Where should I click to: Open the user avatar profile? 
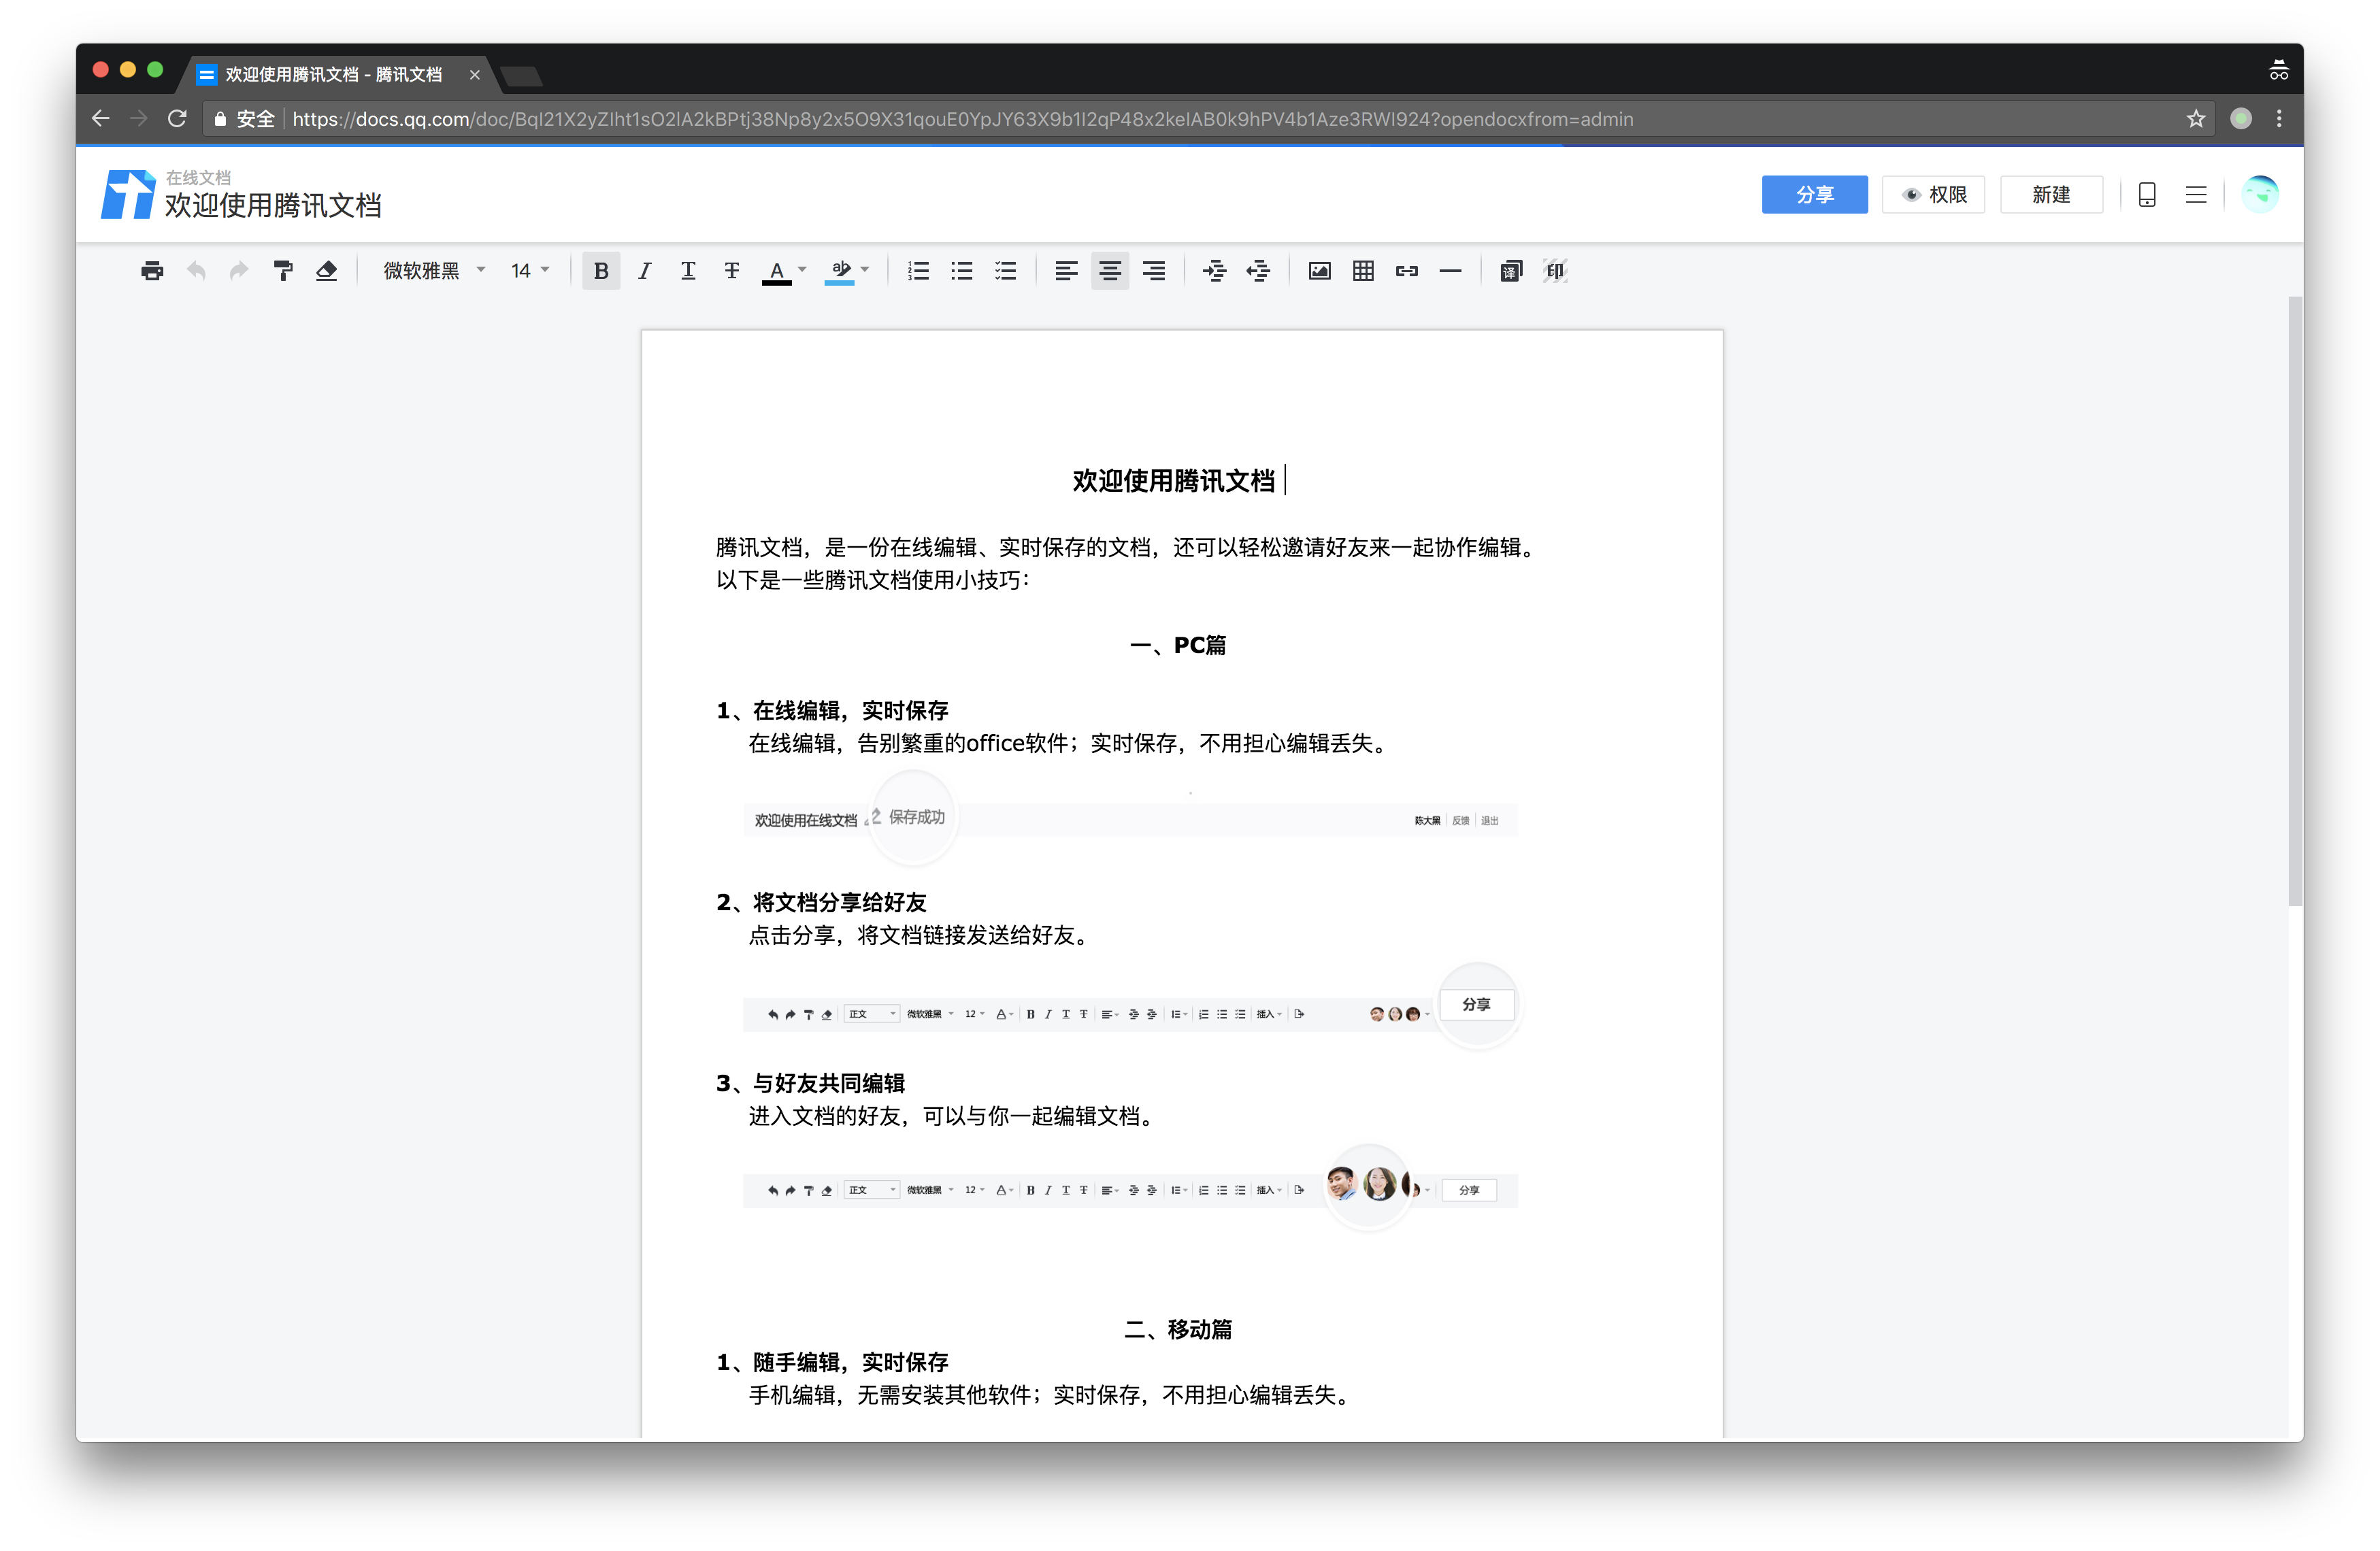[x=2260, y=194]
